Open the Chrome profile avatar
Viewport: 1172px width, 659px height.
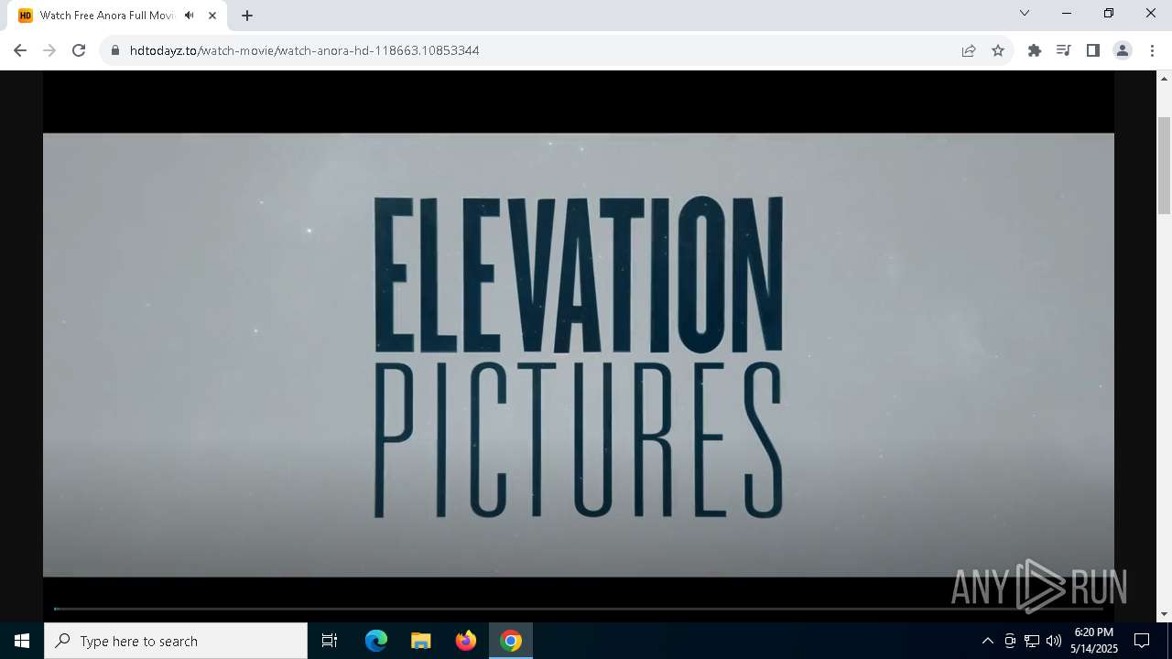click(x=1123, y=50)
